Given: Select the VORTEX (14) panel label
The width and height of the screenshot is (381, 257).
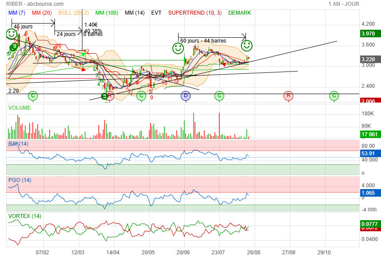Looking at the screenshot, I should [x=25, y=216].
